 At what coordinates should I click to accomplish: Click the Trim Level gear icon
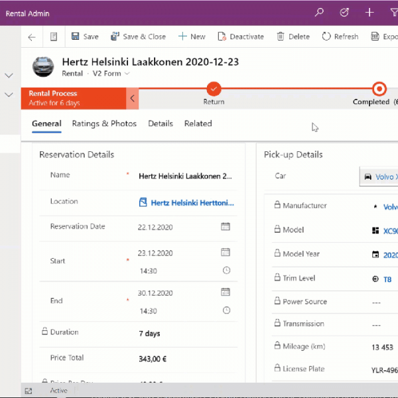[375, 279]
